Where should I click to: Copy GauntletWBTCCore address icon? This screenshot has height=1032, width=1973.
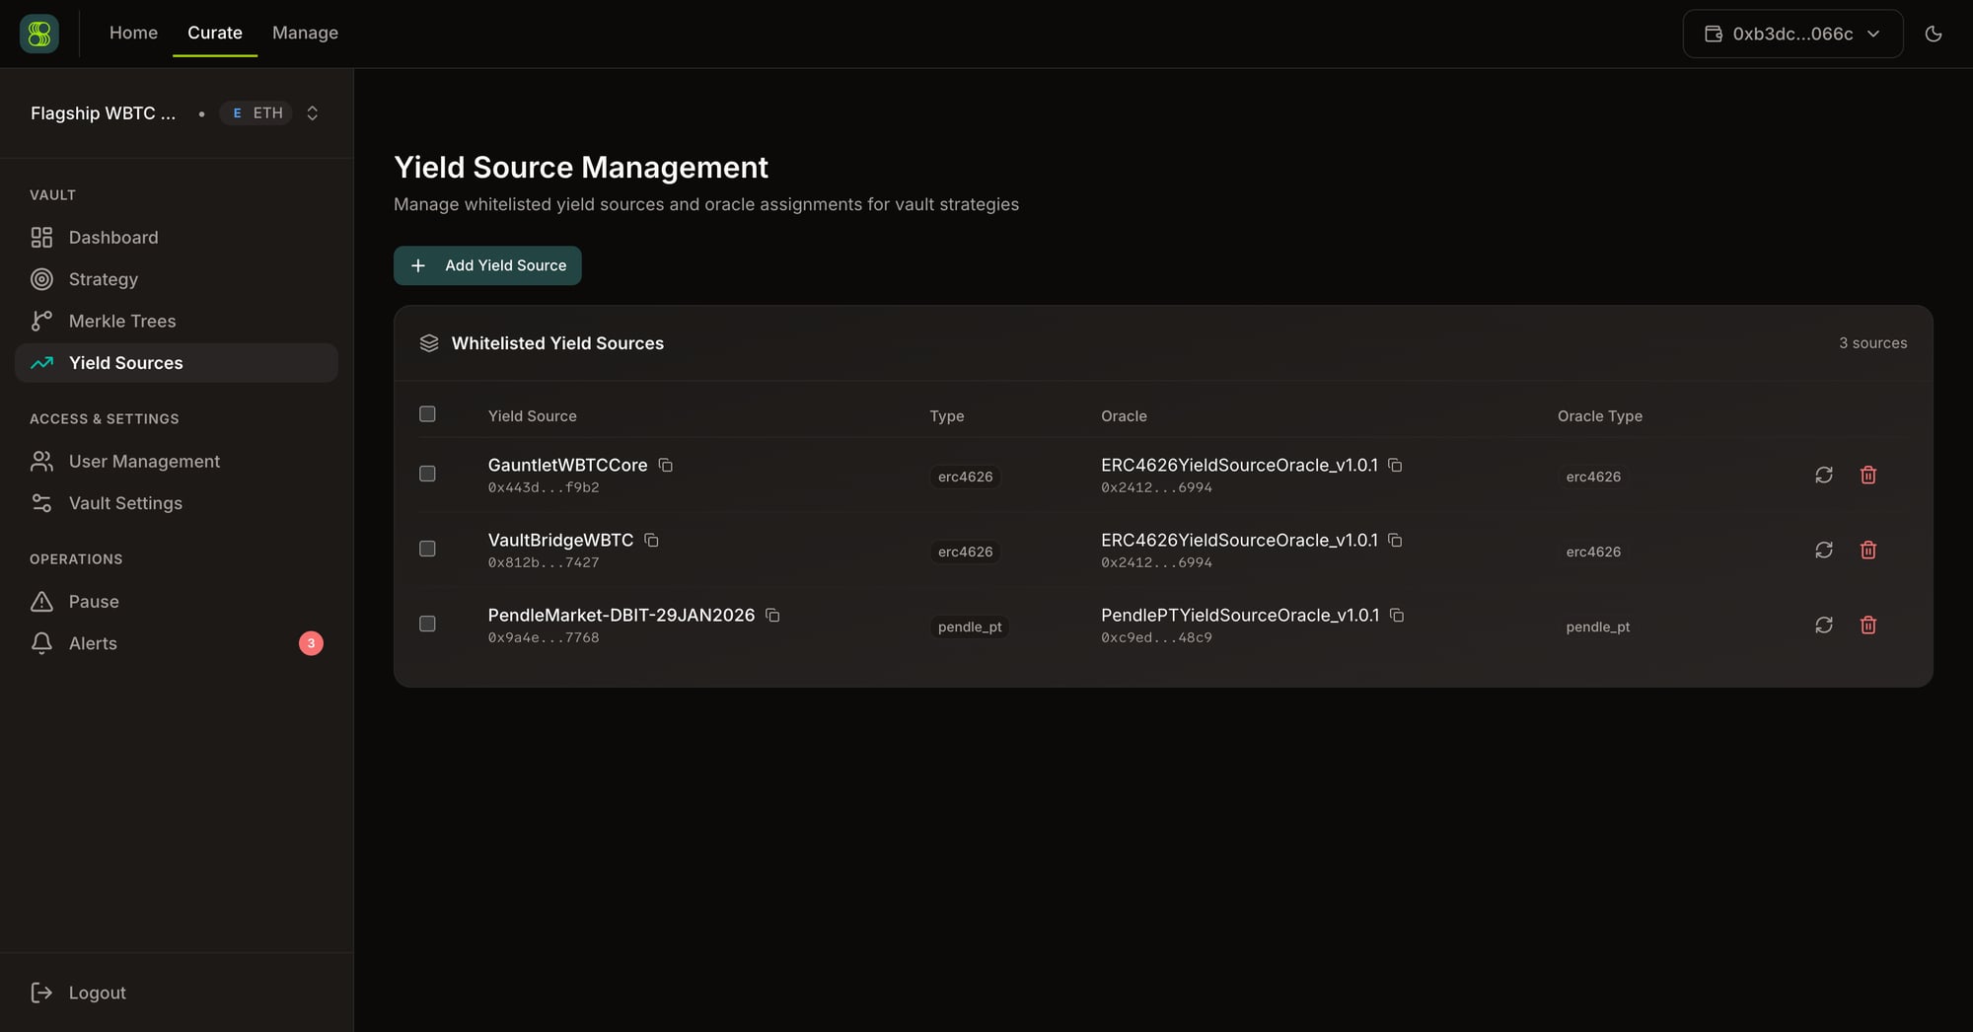[666, 465]
